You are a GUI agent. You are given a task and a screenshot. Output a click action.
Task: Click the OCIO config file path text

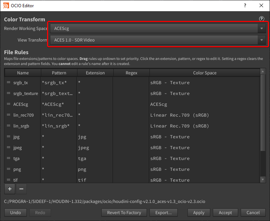click(x=105, y=201)
